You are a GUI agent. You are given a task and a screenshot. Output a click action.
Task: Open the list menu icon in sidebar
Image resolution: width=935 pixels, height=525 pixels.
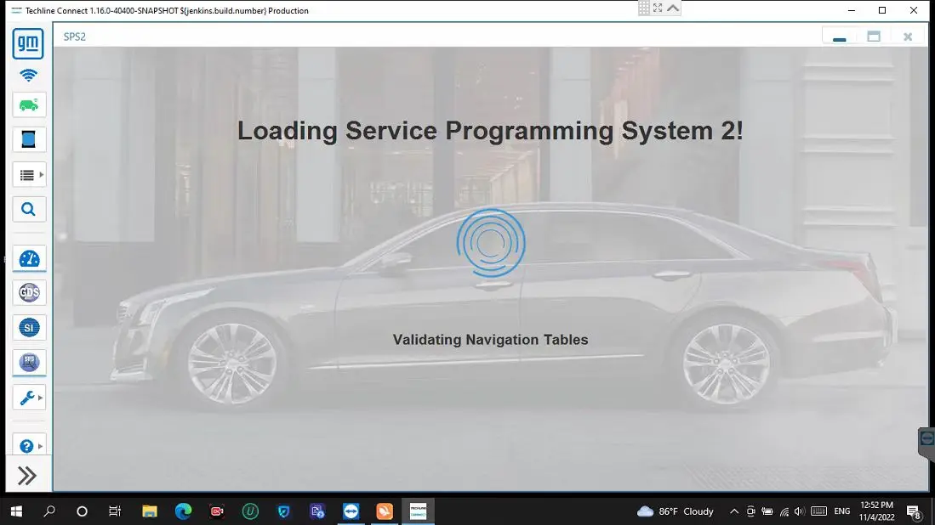pos(26,174)
